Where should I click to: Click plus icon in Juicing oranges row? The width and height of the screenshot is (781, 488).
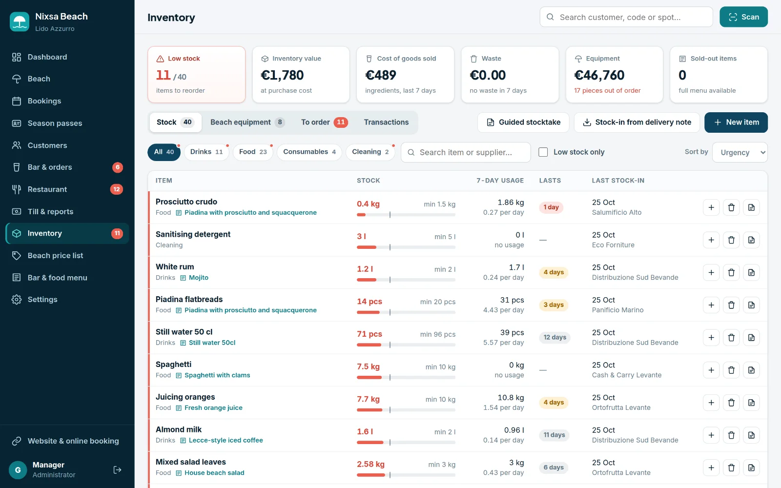pos(711,403)
